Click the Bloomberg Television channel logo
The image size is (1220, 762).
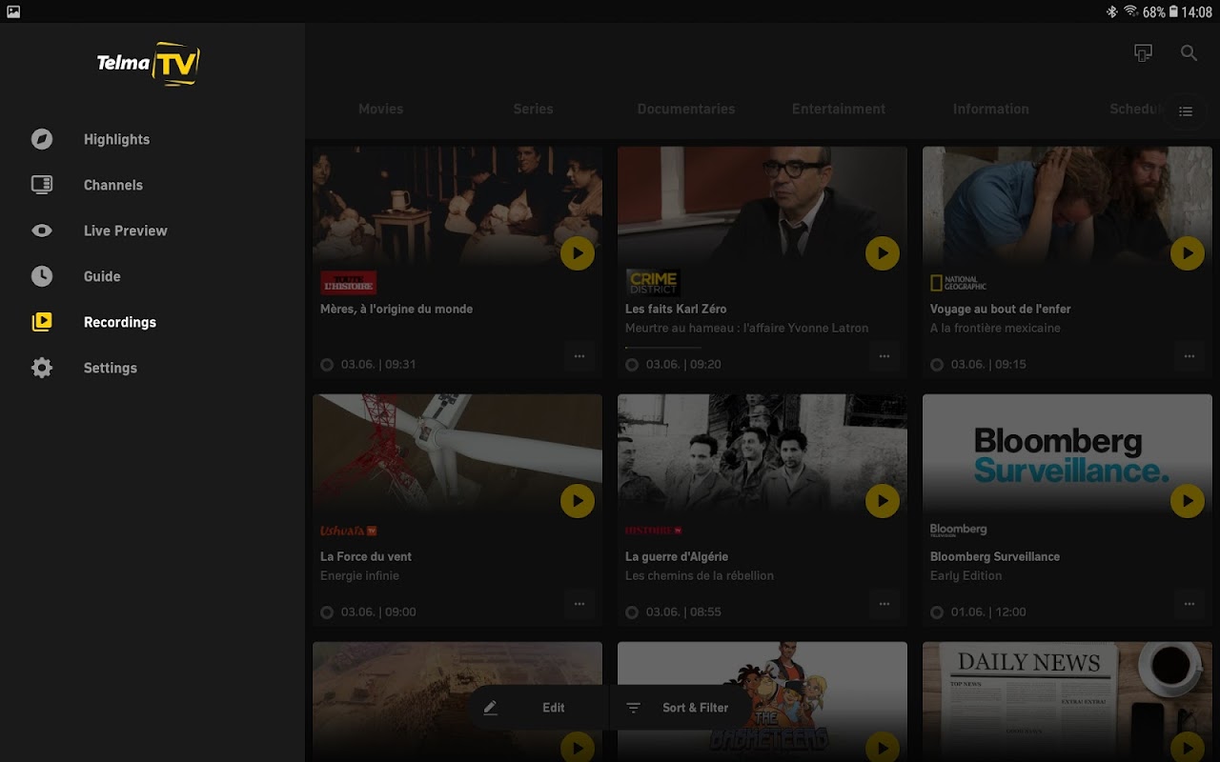pyautogui.click(x=959, y=530)
